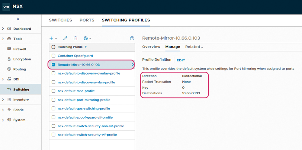
Task: Click the Encryption lock icon
Action: pos(9,59)
